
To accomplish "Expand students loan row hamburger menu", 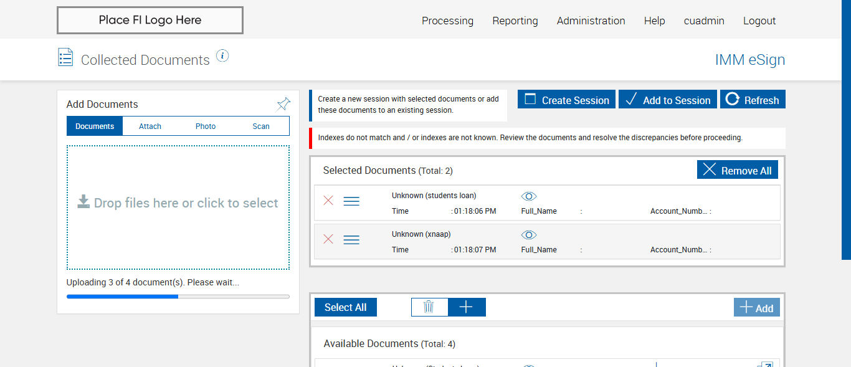I will pos(351,201).
